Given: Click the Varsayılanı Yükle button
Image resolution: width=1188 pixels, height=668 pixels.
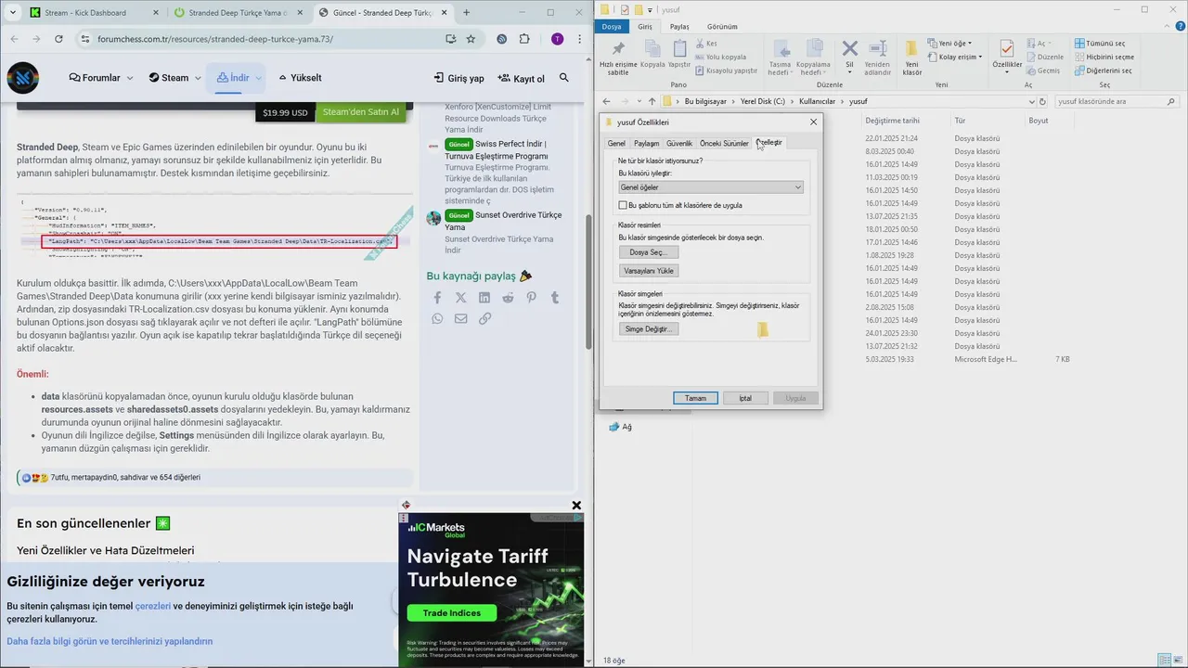Looking at the screenshot, I should point(650,271).
